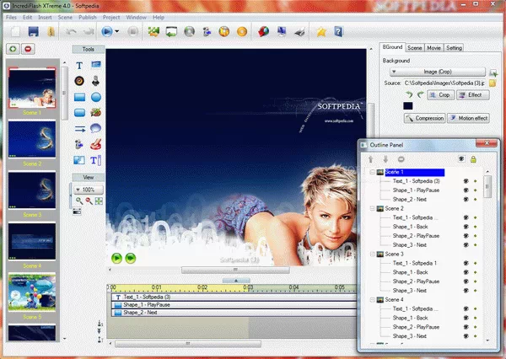The width and height of the screenshot is (506, 359).
Task: Switch to the Setting tab
Action: 454,48
